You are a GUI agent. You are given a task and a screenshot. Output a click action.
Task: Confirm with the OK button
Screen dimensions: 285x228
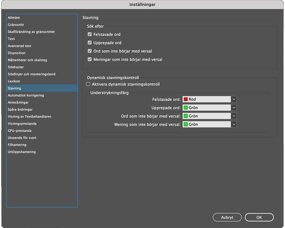tap(259, 217)
